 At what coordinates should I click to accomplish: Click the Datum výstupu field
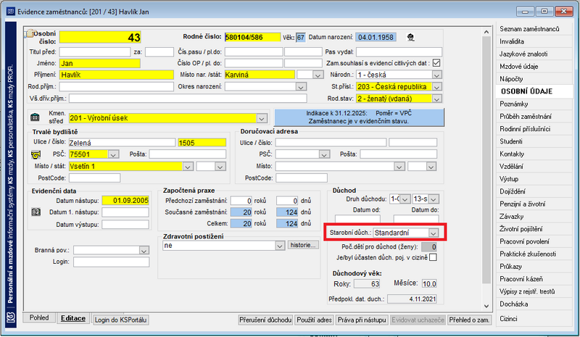[x=125, y=225]
